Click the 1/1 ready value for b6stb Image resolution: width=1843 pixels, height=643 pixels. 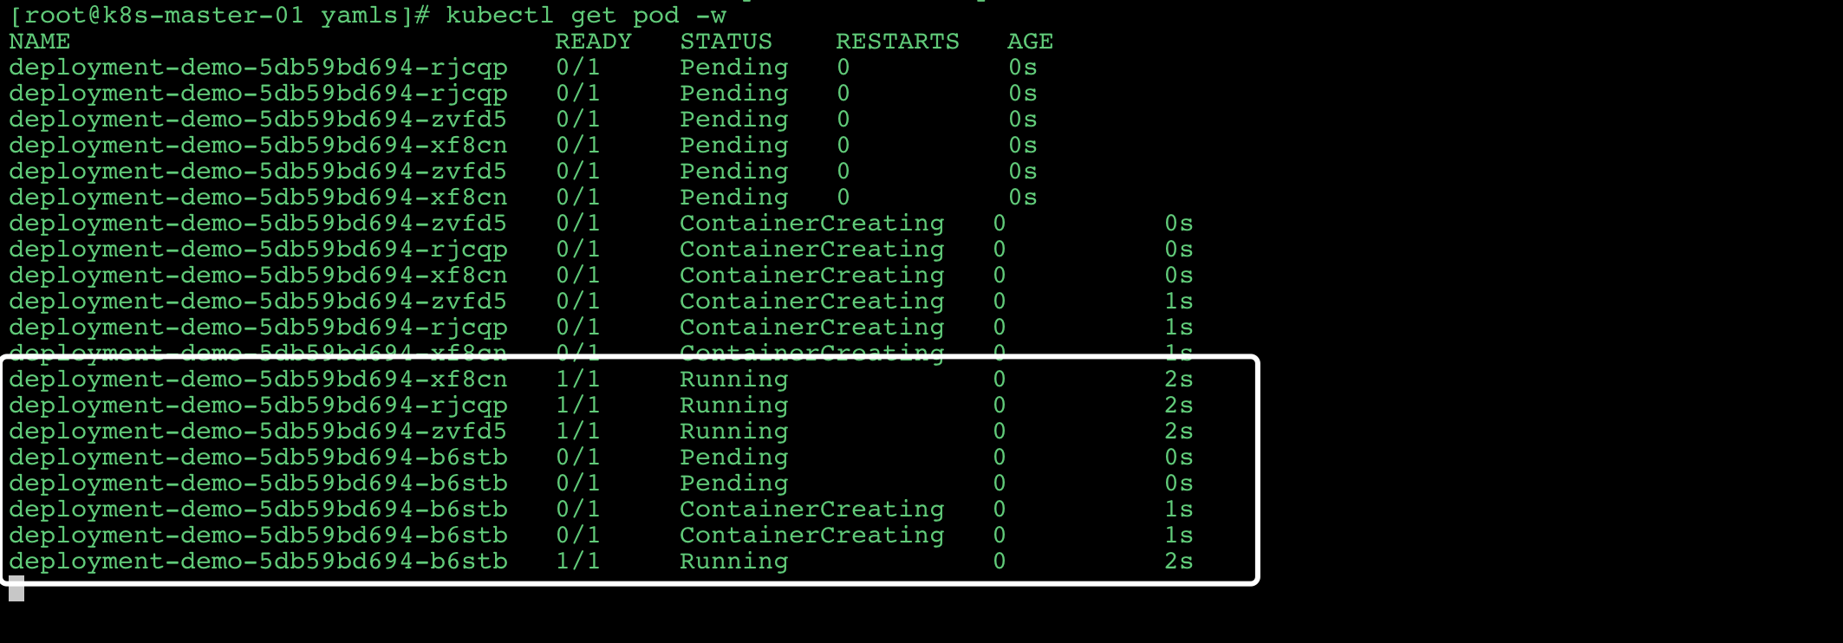pyautogui.click(x=577, y=562)
